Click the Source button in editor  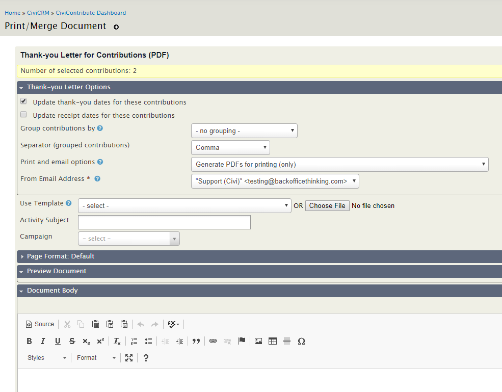40,324
